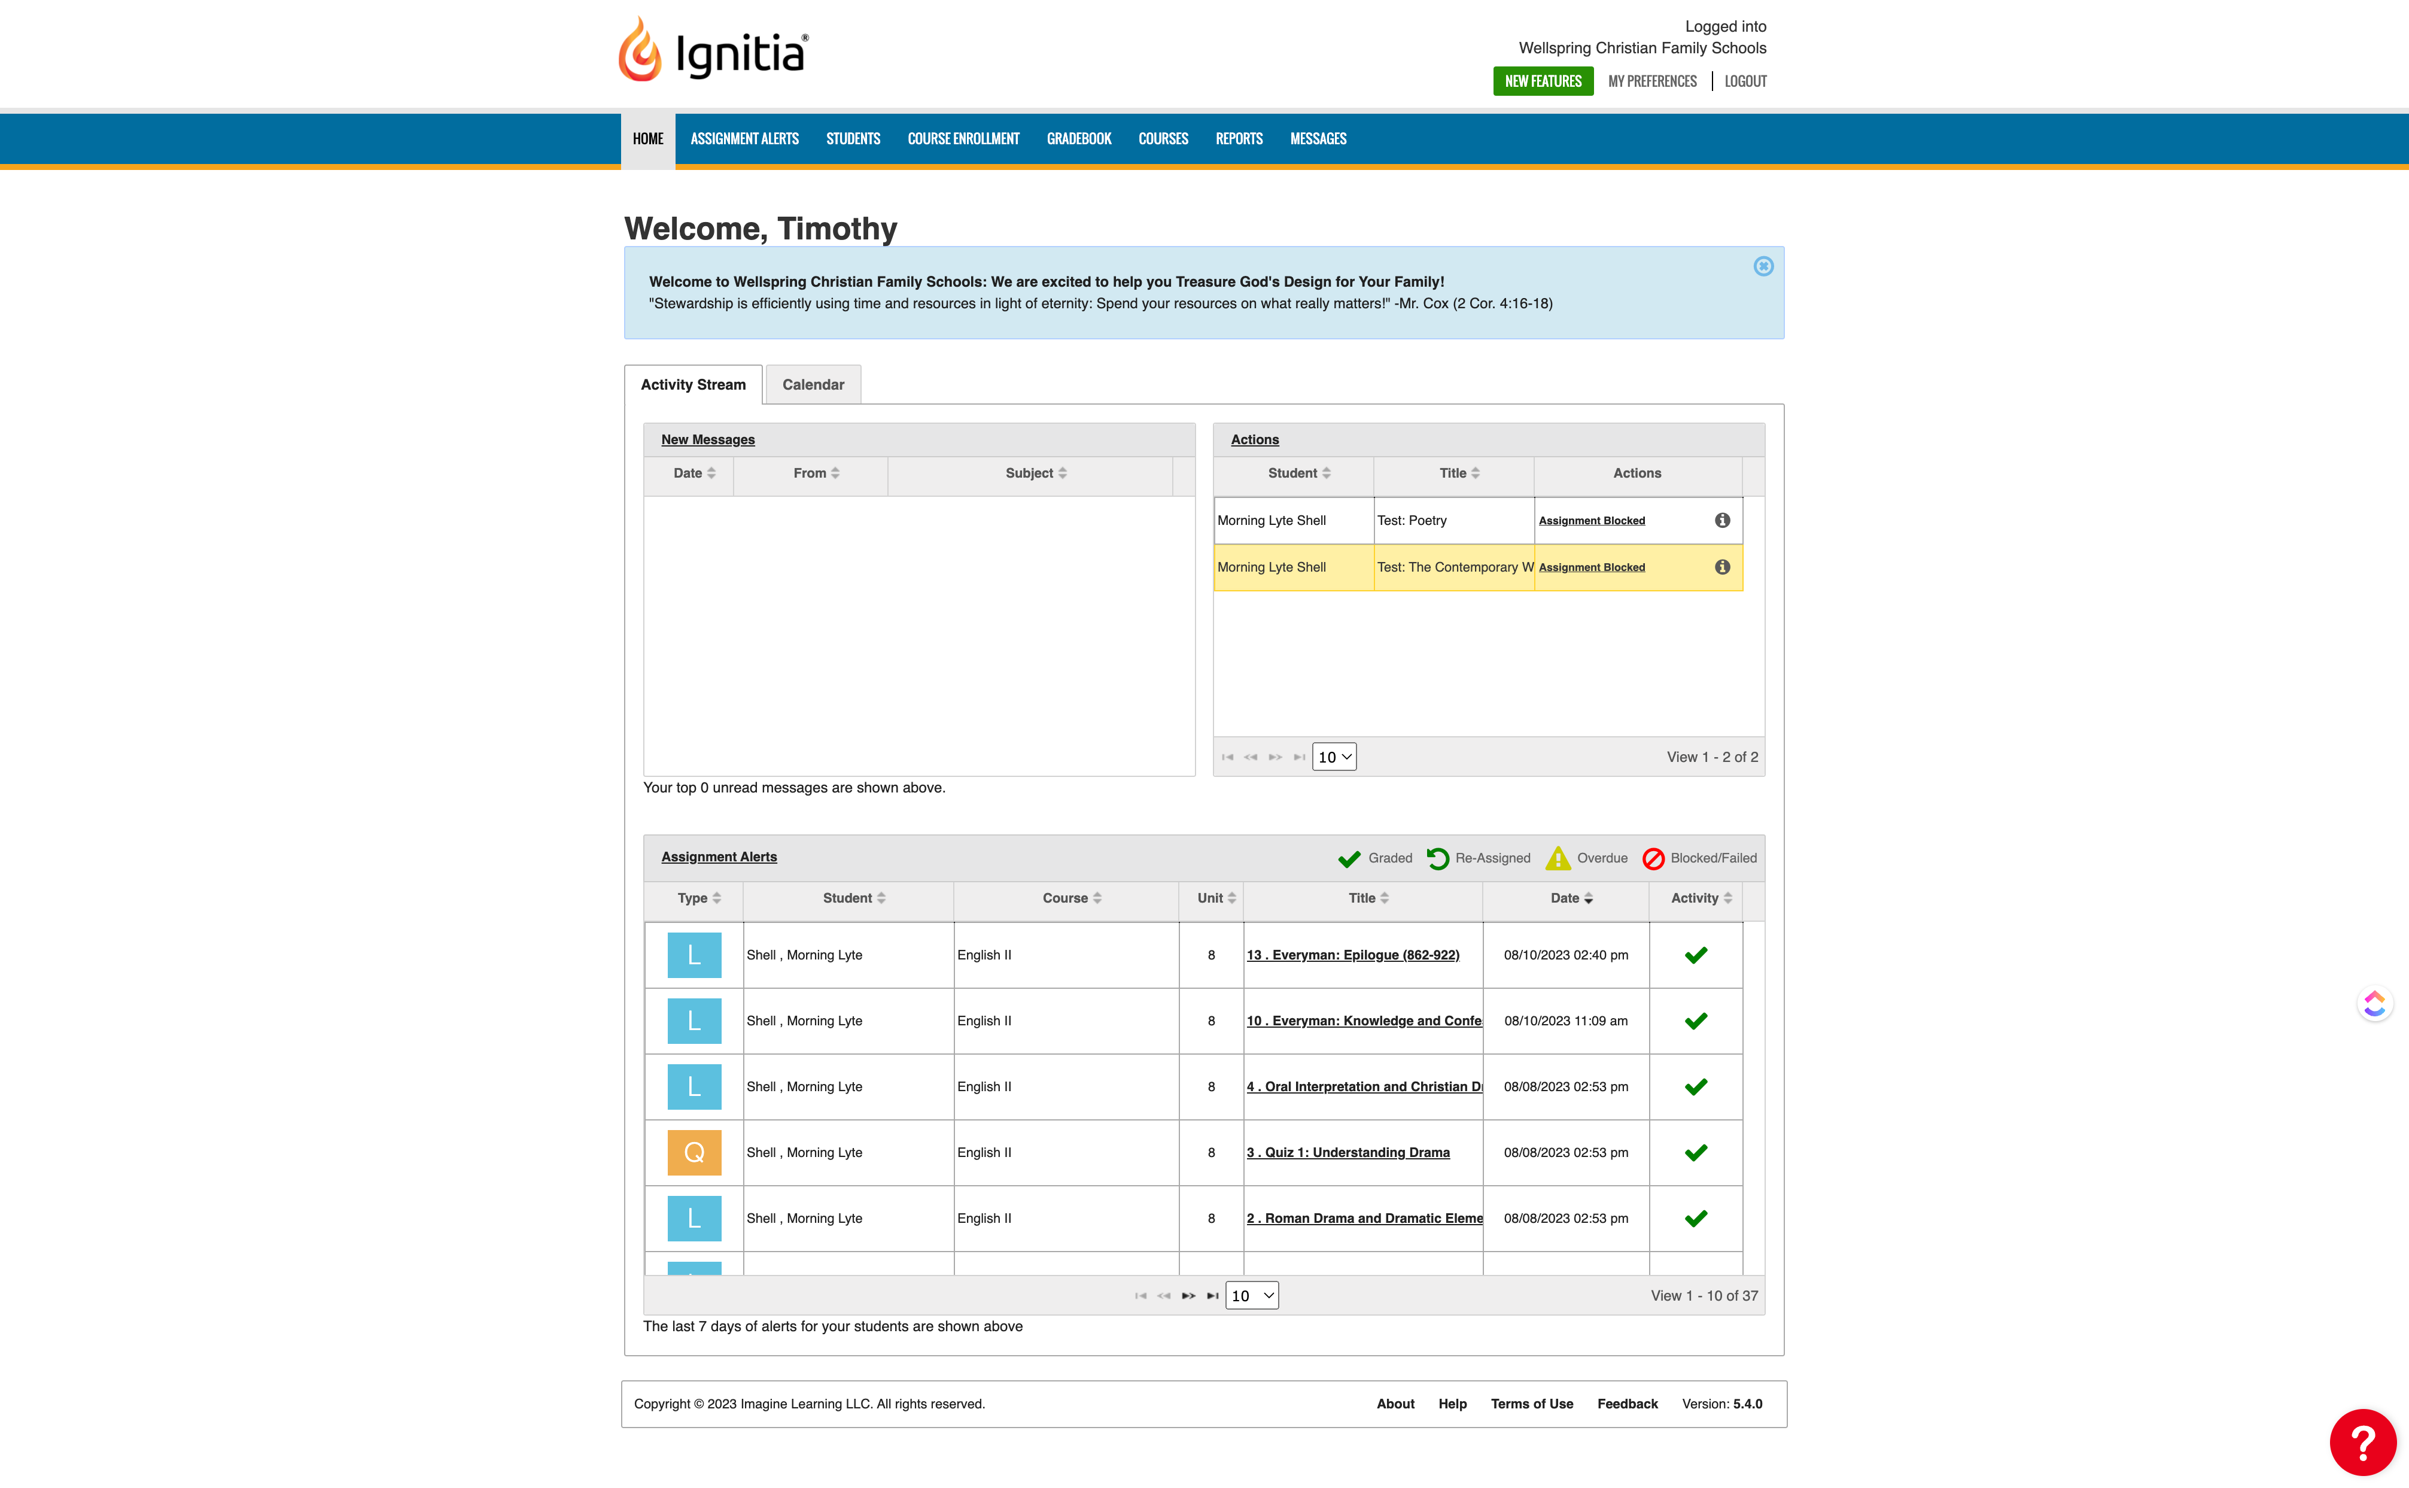Sort Assignment Alerts by Unit column

point(1216,898)
